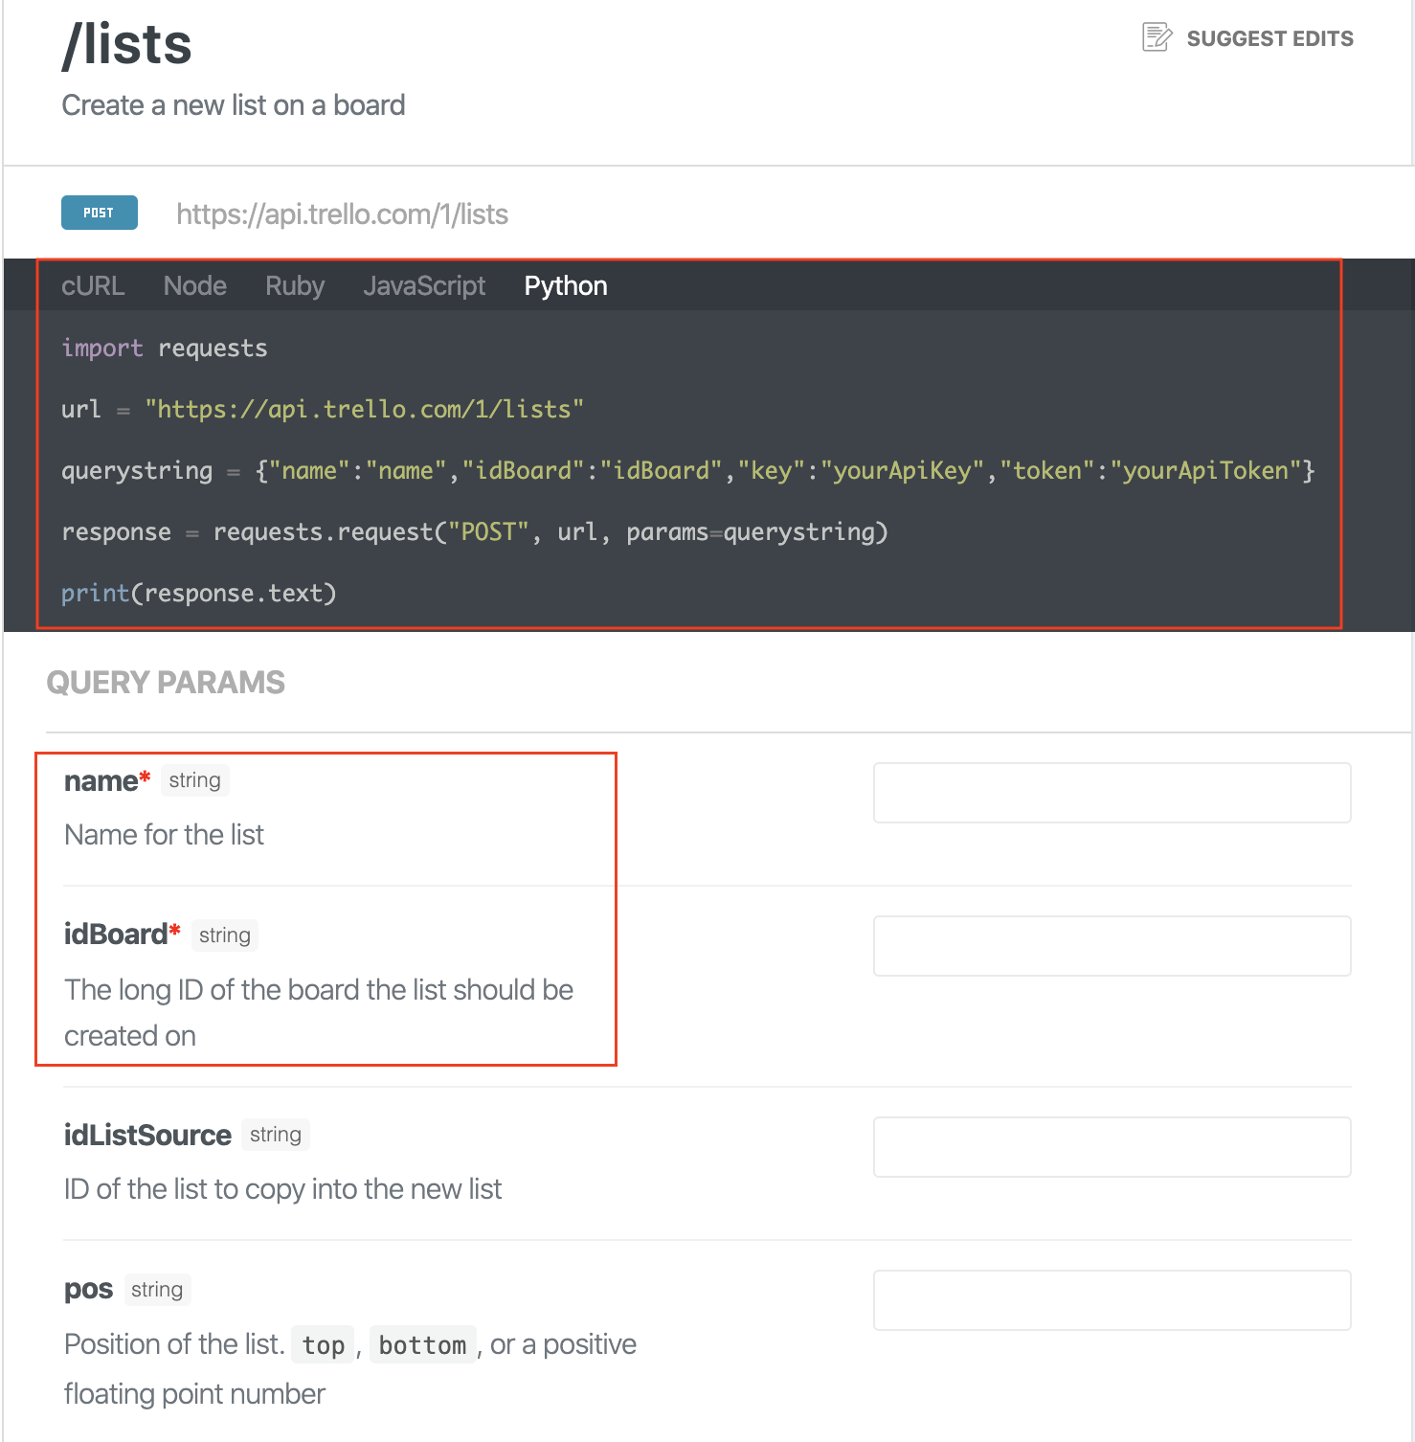
Task: Focus the pos parameter input field
Action: click(x=1112, y=1300)
